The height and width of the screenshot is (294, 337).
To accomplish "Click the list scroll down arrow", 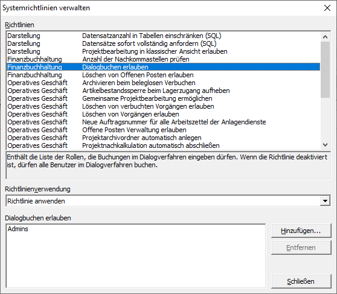I will [325, 145].
